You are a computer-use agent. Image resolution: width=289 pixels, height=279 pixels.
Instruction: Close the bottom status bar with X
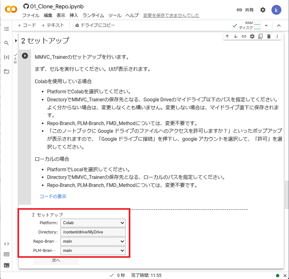pos(285,275)
